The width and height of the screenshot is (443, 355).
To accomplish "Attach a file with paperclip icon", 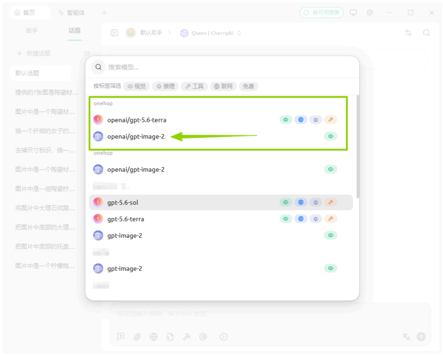I will coord(137,337).
